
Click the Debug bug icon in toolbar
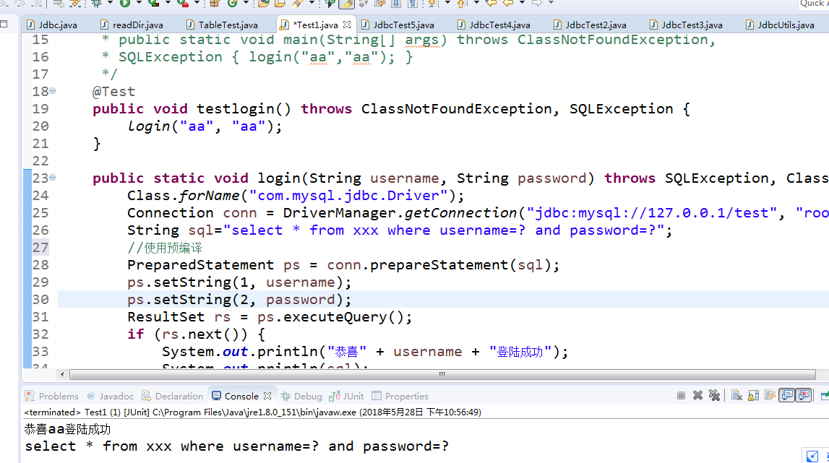[x=96, y=3]
